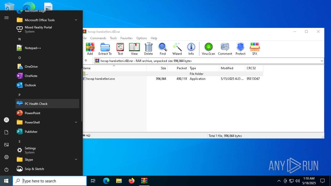Open Mixed Reality Portal
331x186 pixels.
tap(47, 29)
